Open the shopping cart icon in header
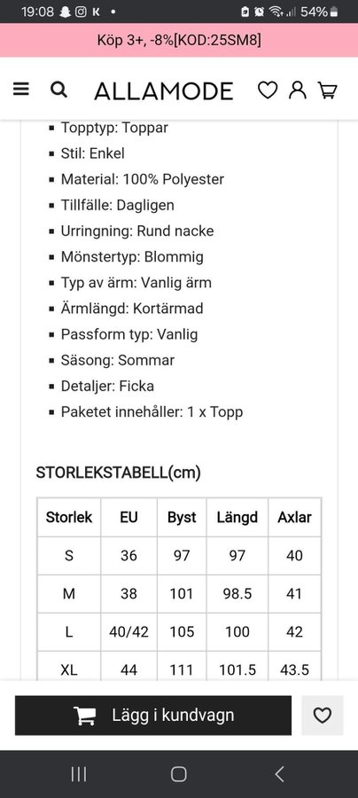Viewport: 358px width, 798px height. tap(328, 90)
